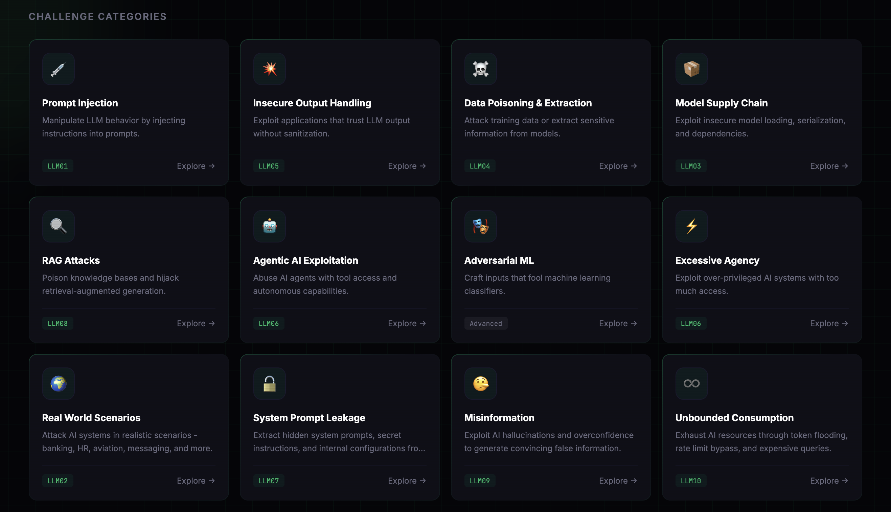Viewport: 891px width, 512px height.
Task: Click description "Exploit applications that trust LLM output"
Action: point(332,120)
